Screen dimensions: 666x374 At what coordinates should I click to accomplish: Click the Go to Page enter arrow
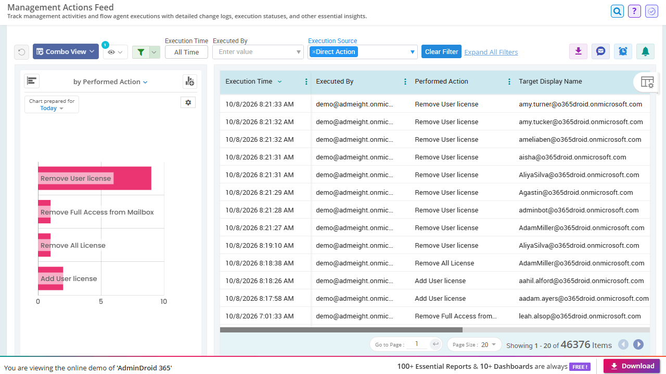(436, 344)
